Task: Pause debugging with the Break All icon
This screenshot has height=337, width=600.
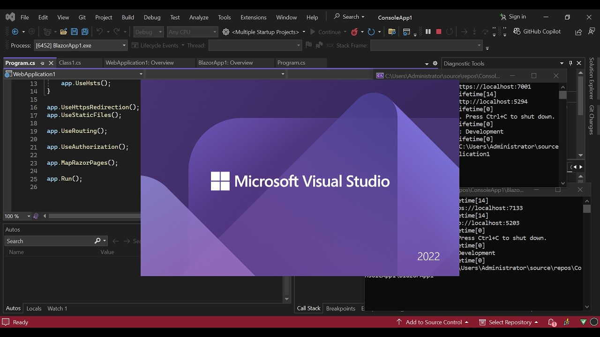Action: coord(428,31)
